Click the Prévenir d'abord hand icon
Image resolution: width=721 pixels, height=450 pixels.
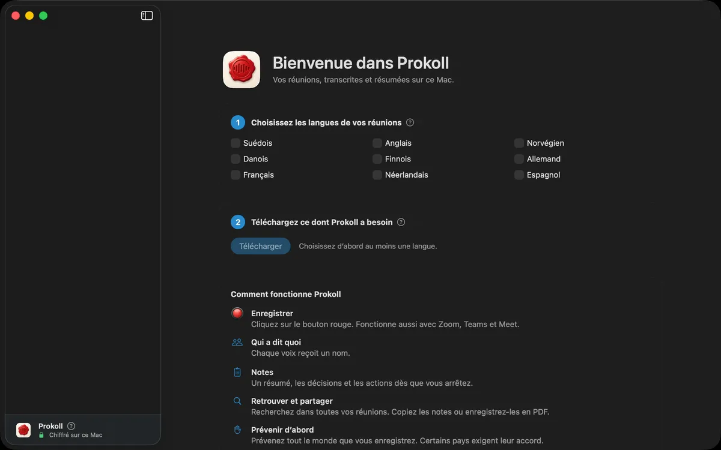[x=237, y=430]
